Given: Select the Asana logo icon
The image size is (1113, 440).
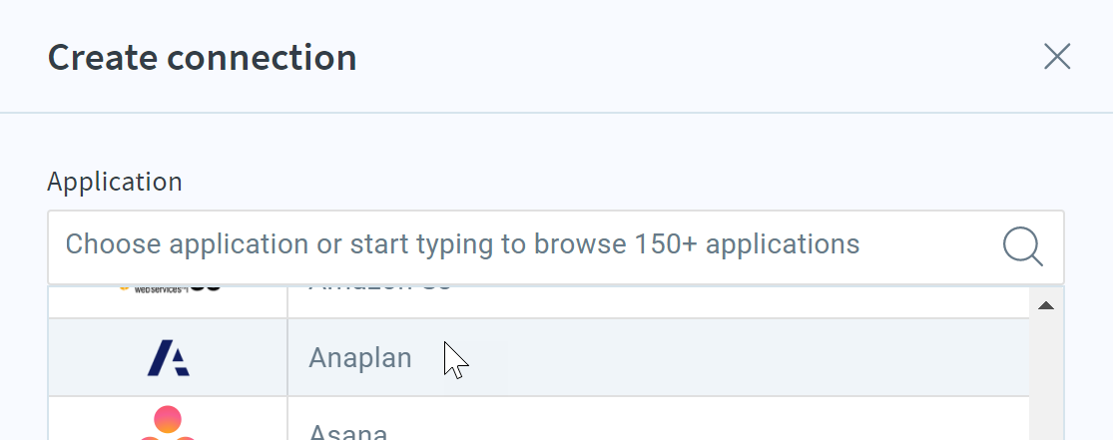Looking at the screenshot, I should [x=168, y=423].
